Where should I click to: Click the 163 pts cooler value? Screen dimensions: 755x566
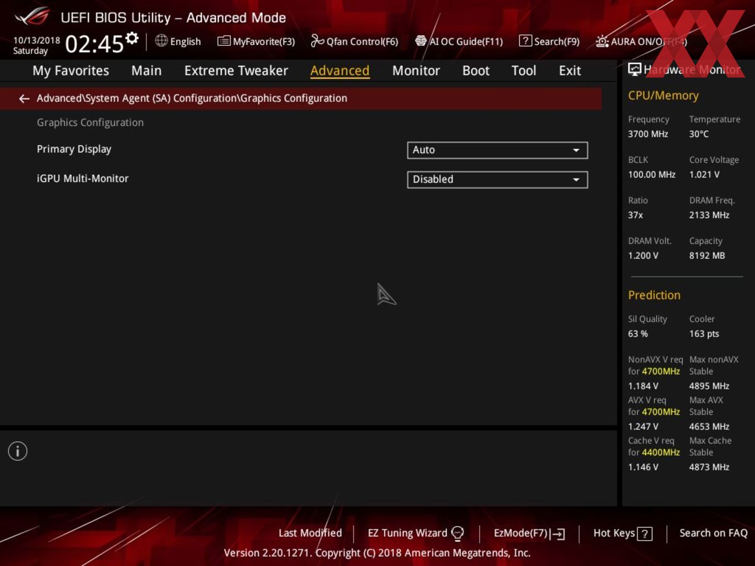point(704,334)
